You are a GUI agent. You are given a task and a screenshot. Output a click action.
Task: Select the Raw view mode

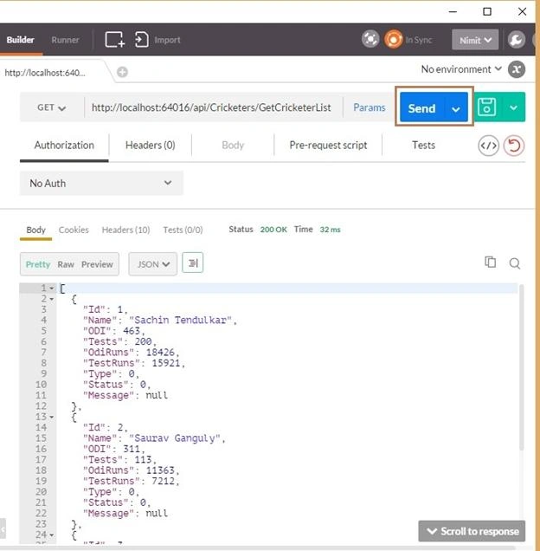click(66, 264)
